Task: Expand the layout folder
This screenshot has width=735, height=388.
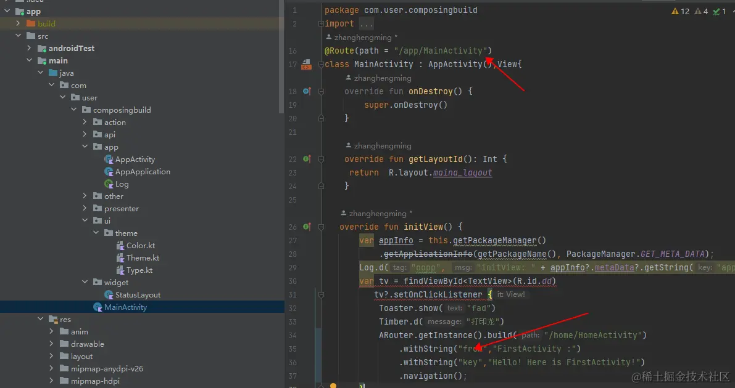Action: pos(52,356)
